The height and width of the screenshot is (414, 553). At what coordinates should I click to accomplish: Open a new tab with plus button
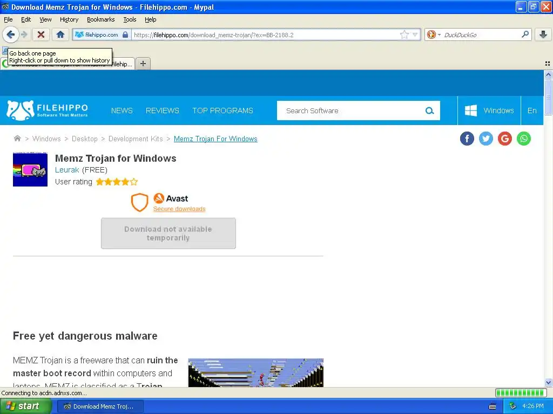click(x=143, y=64)
